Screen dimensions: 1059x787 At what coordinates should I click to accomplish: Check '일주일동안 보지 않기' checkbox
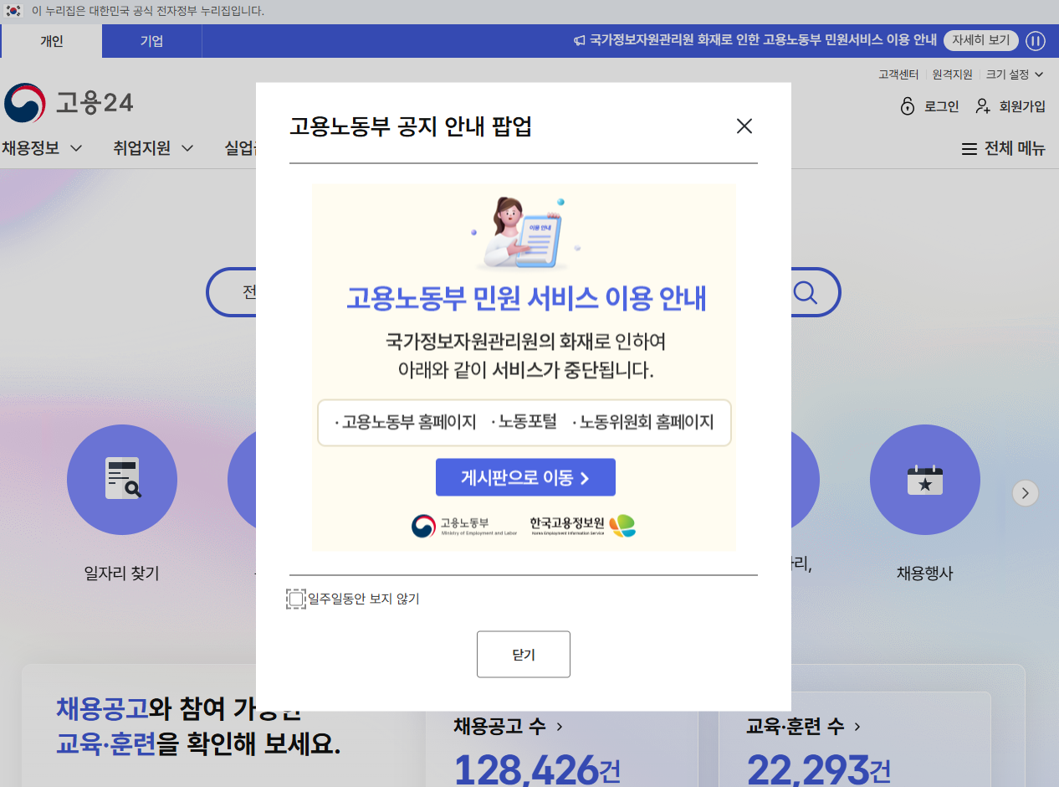[x=296, y=599]
